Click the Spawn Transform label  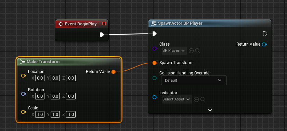(176, 63)
